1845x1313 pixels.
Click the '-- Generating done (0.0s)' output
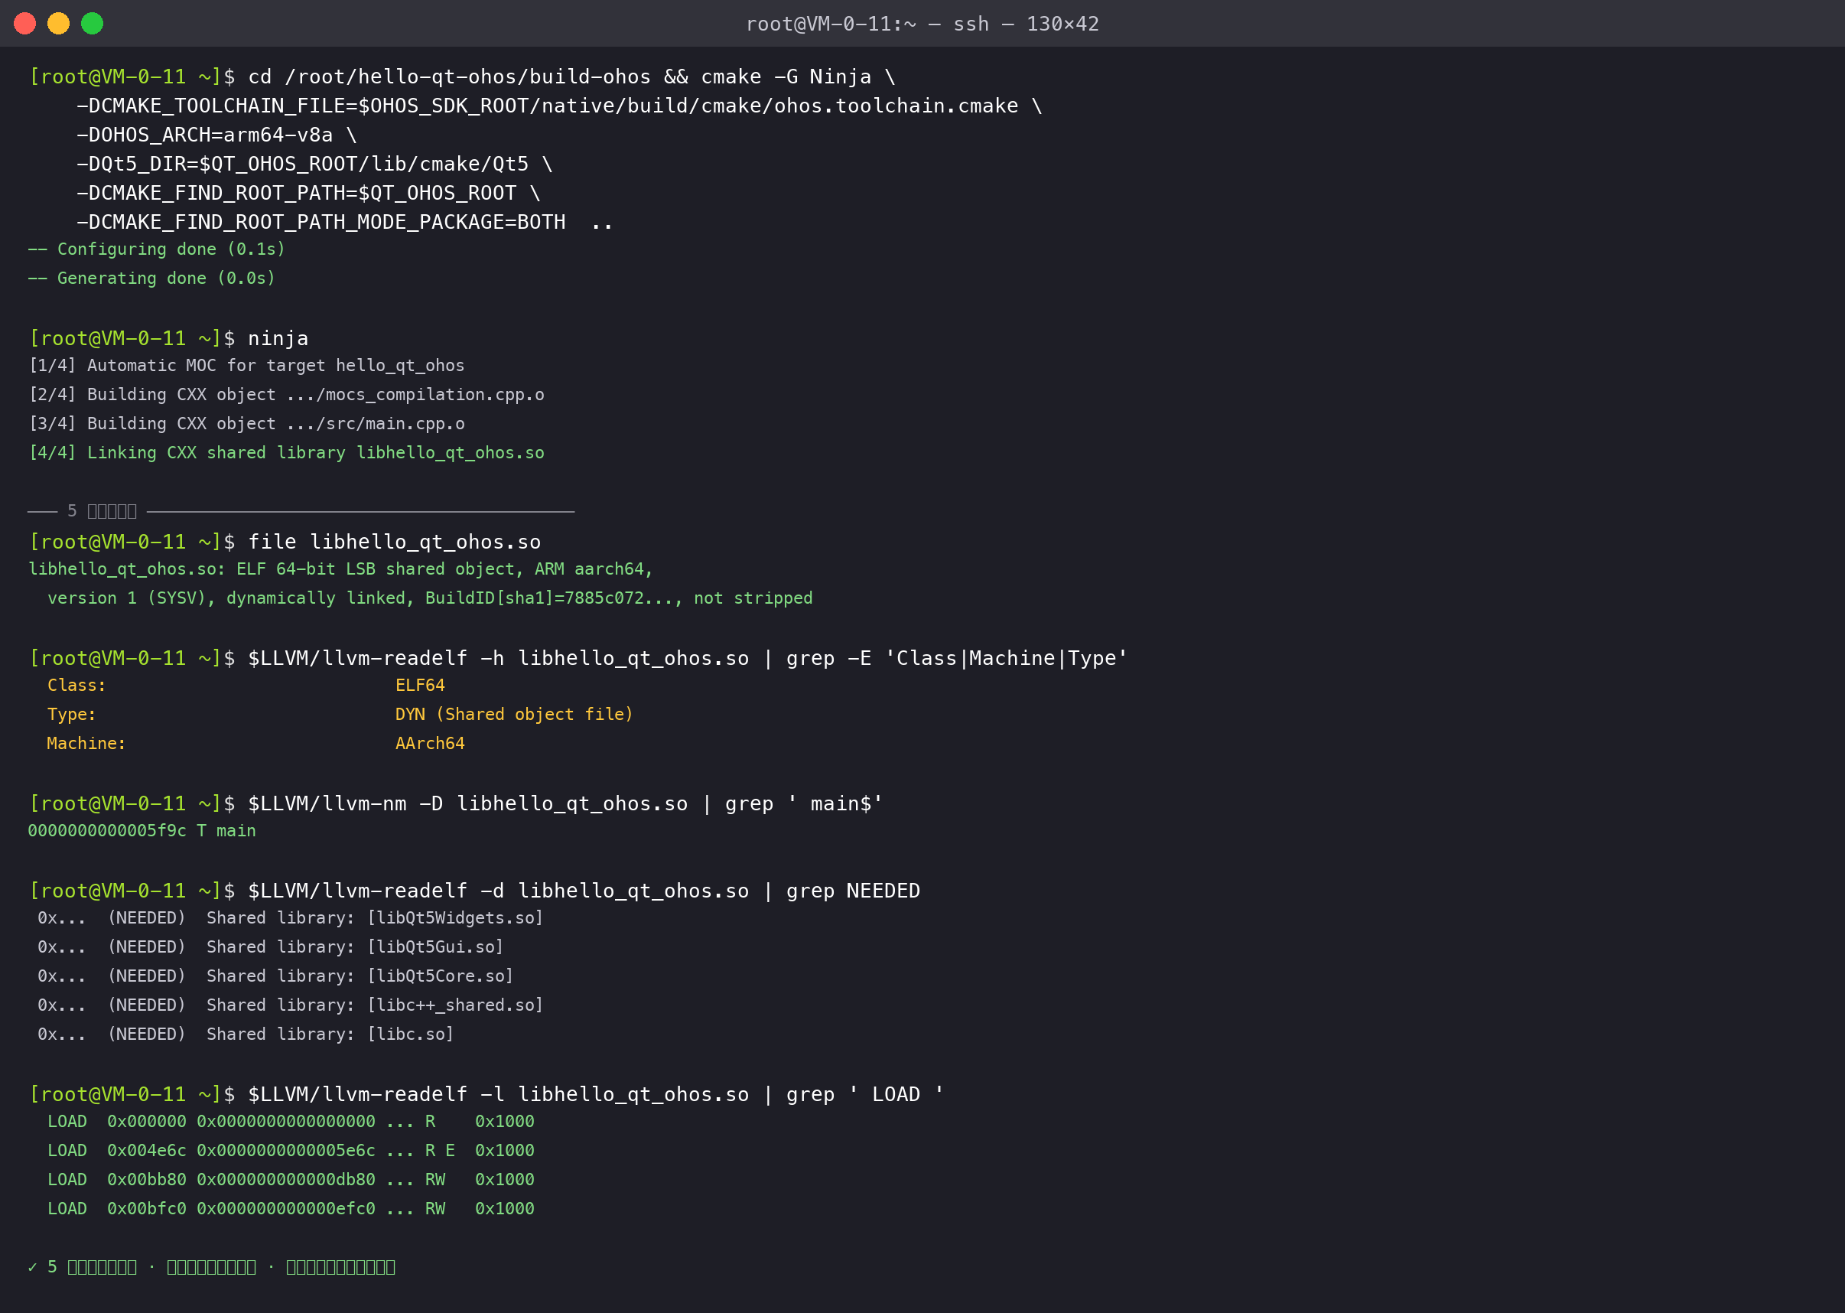[152, 278]
